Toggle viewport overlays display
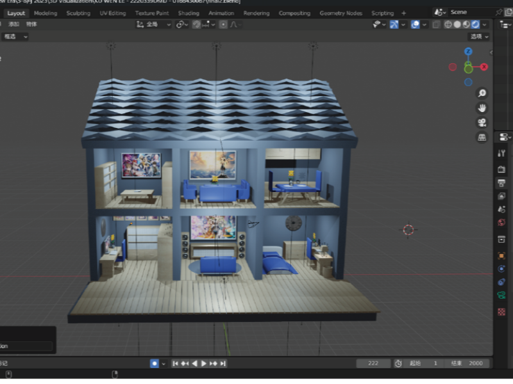 tap(416, 24)
